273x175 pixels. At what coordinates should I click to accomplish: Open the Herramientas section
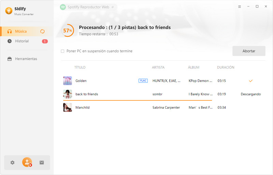[27, 59]
